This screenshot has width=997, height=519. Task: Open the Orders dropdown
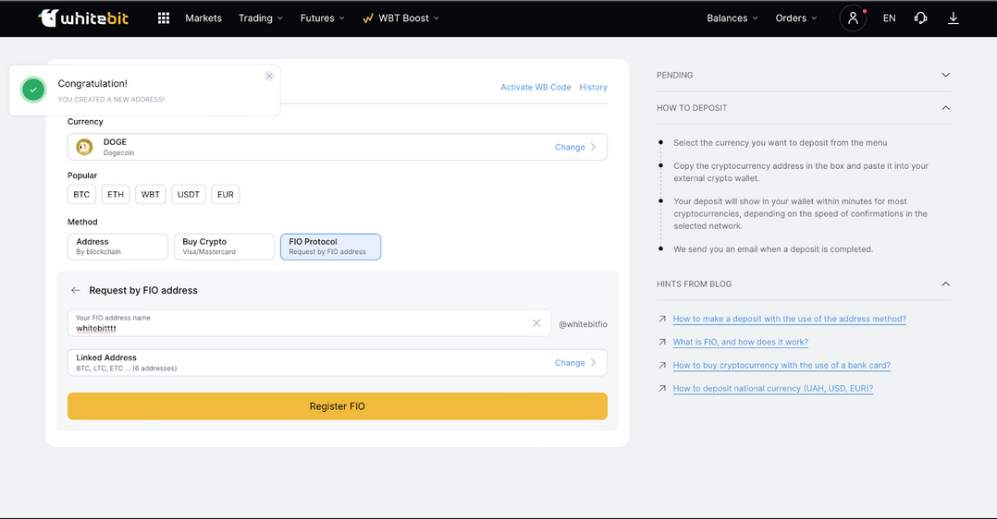[x=796, y=18]
